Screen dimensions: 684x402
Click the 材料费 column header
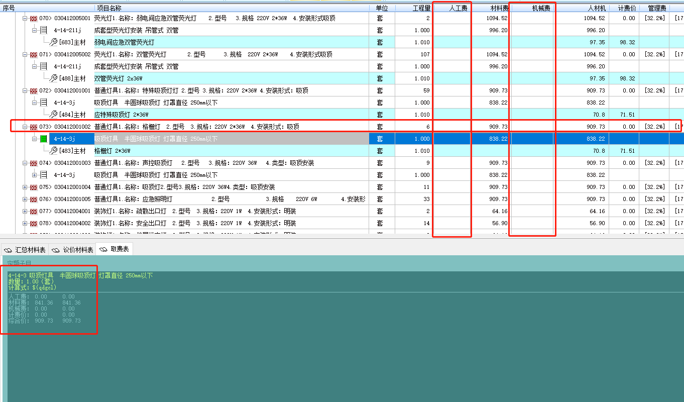(x=490, y=8)
